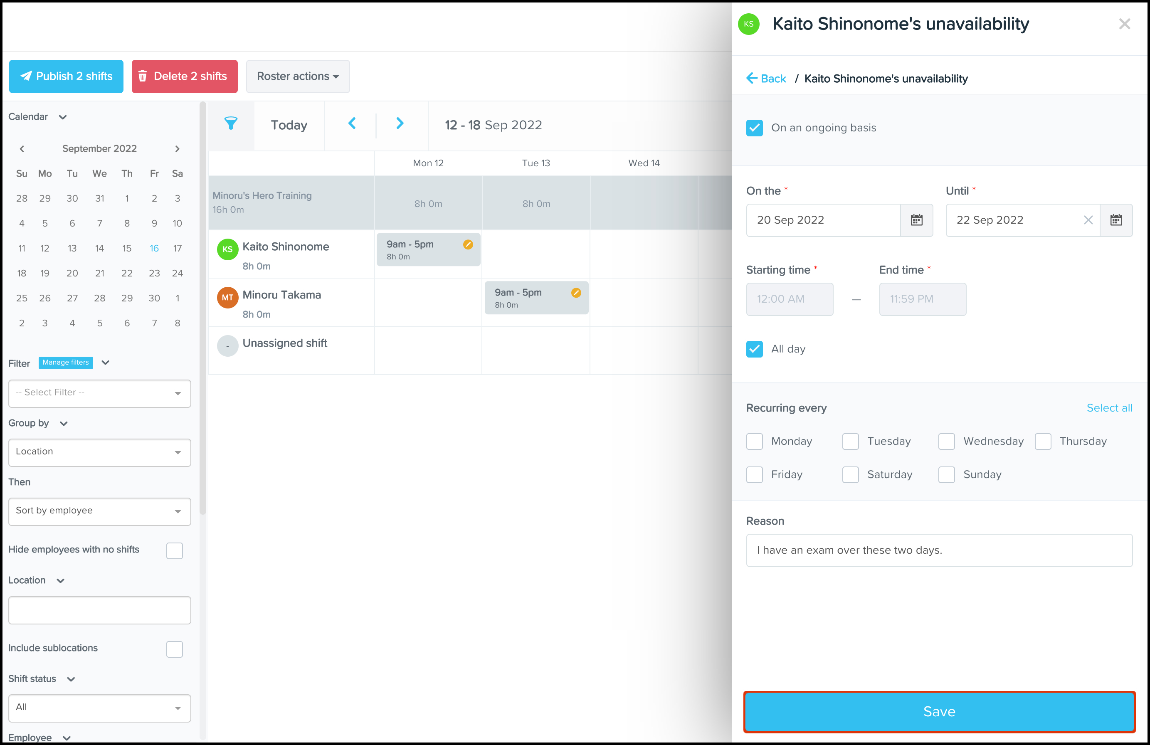Screen dimensions: 1150x745
Task: Enable 'Hide employees with no shifts'
Action: click(x=175, y=550)
